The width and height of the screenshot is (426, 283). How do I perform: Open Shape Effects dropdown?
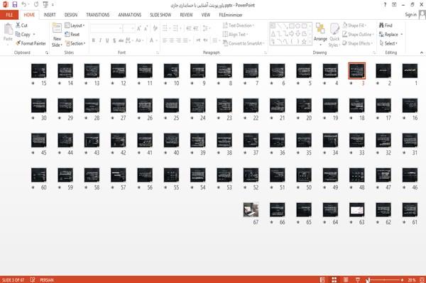pos(357,43)
